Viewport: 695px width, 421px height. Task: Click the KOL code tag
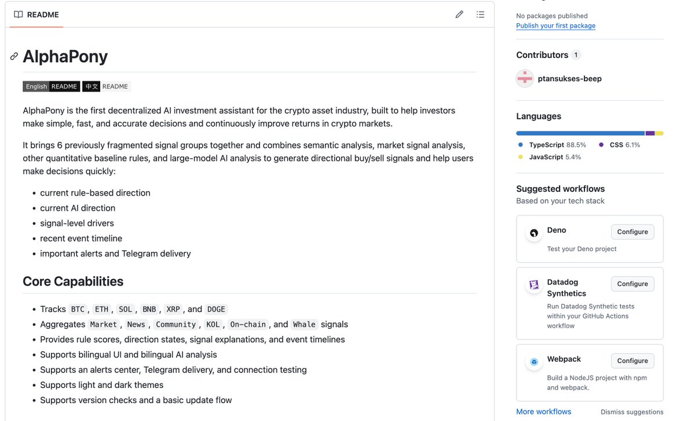[x=213, y=324]
